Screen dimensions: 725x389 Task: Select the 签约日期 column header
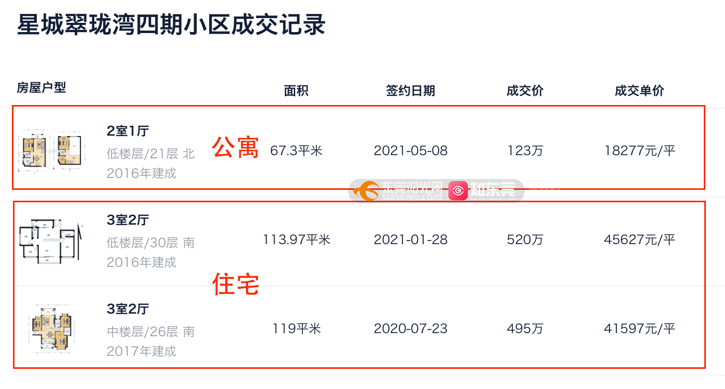click(411, 91)
